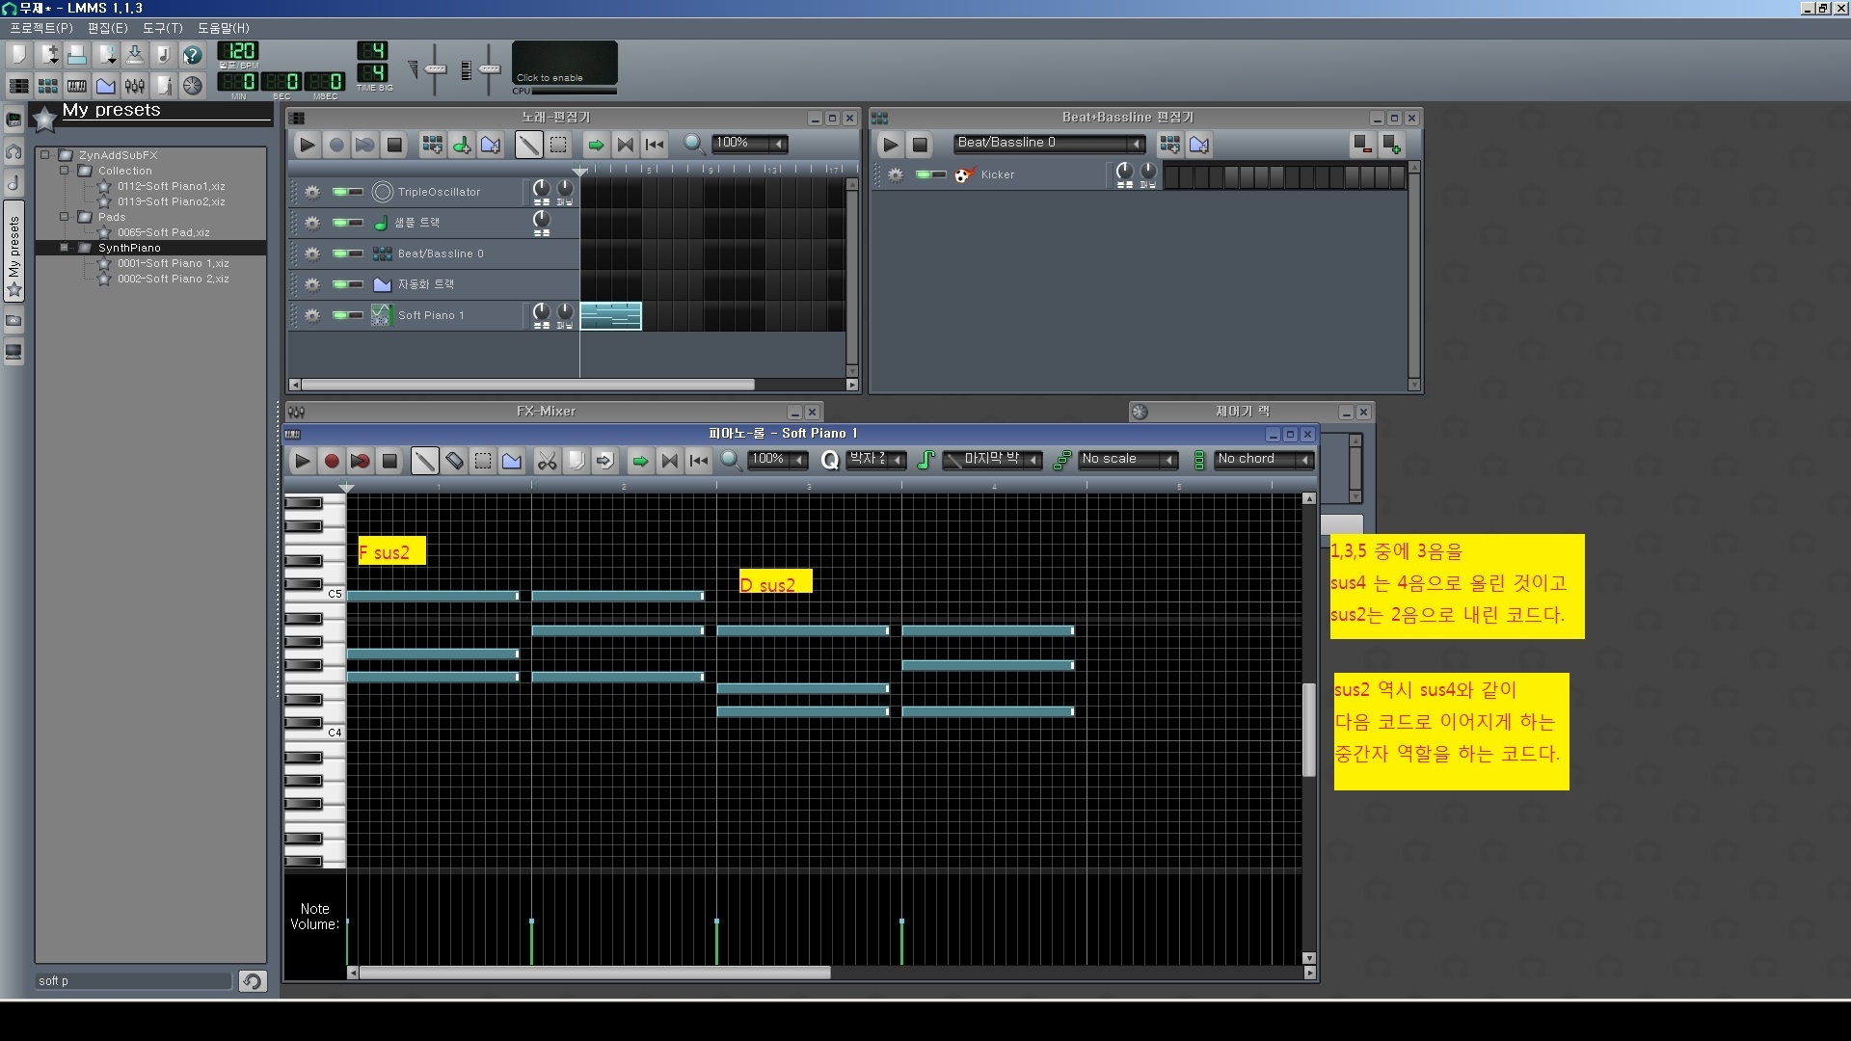Open the 프로젝트(P) menu

(40, 28)
